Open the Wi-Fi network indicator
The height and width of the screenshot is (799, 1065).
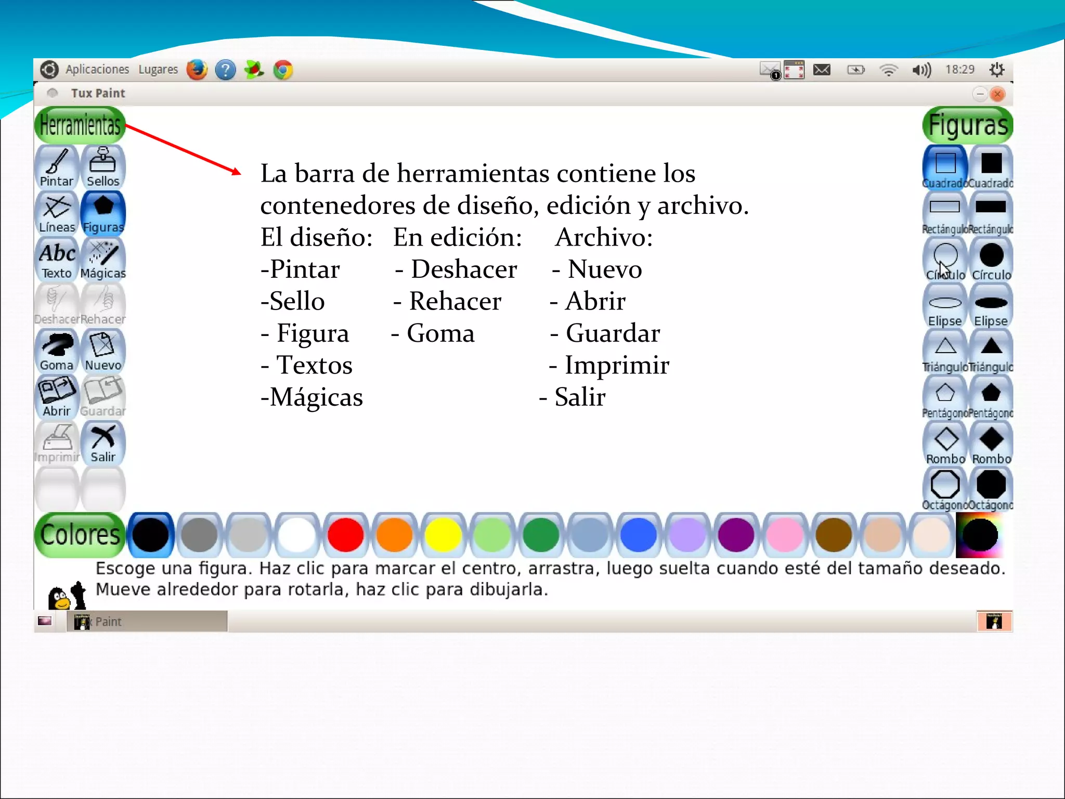click(x=889, y=70)
